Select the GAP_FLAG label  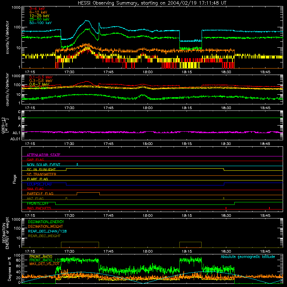tap(35, 160)
